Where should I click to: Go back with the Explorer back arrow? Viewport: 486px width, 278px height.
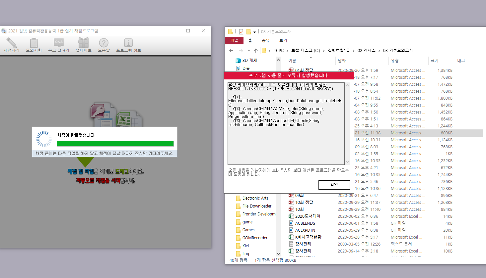(231, 51)
